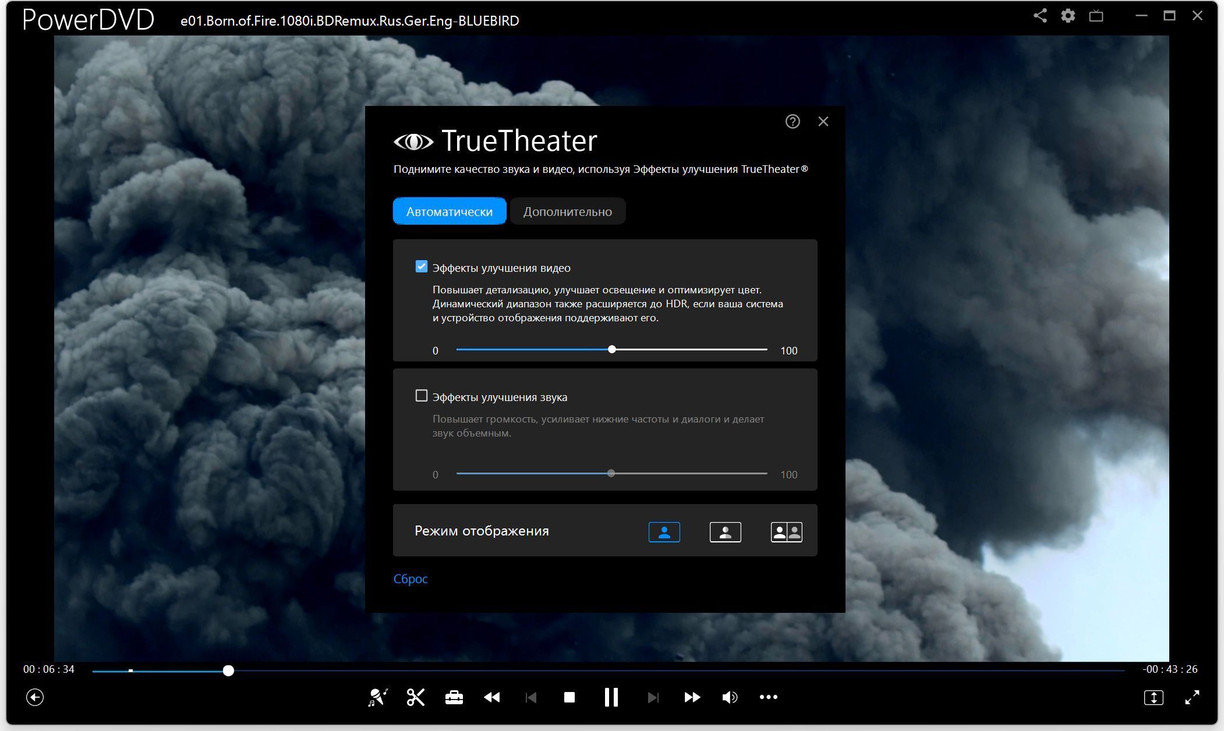
Task: Open the microphone and music note tool
Action: pyautogui.click(x=378, y=697)
